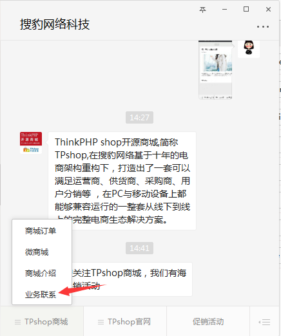Select 商城订单 from the popup menu
This screenshot has height=336, width=281.
[41, 231]
